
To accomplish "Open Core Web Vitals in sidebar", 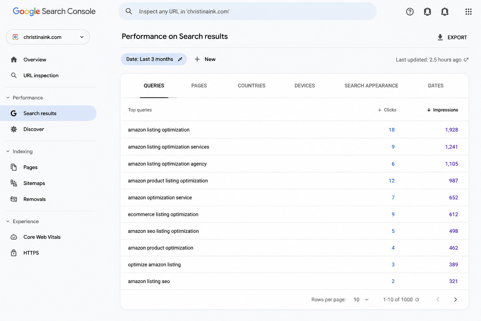I will pyautogui.click(x=42, y=237).
